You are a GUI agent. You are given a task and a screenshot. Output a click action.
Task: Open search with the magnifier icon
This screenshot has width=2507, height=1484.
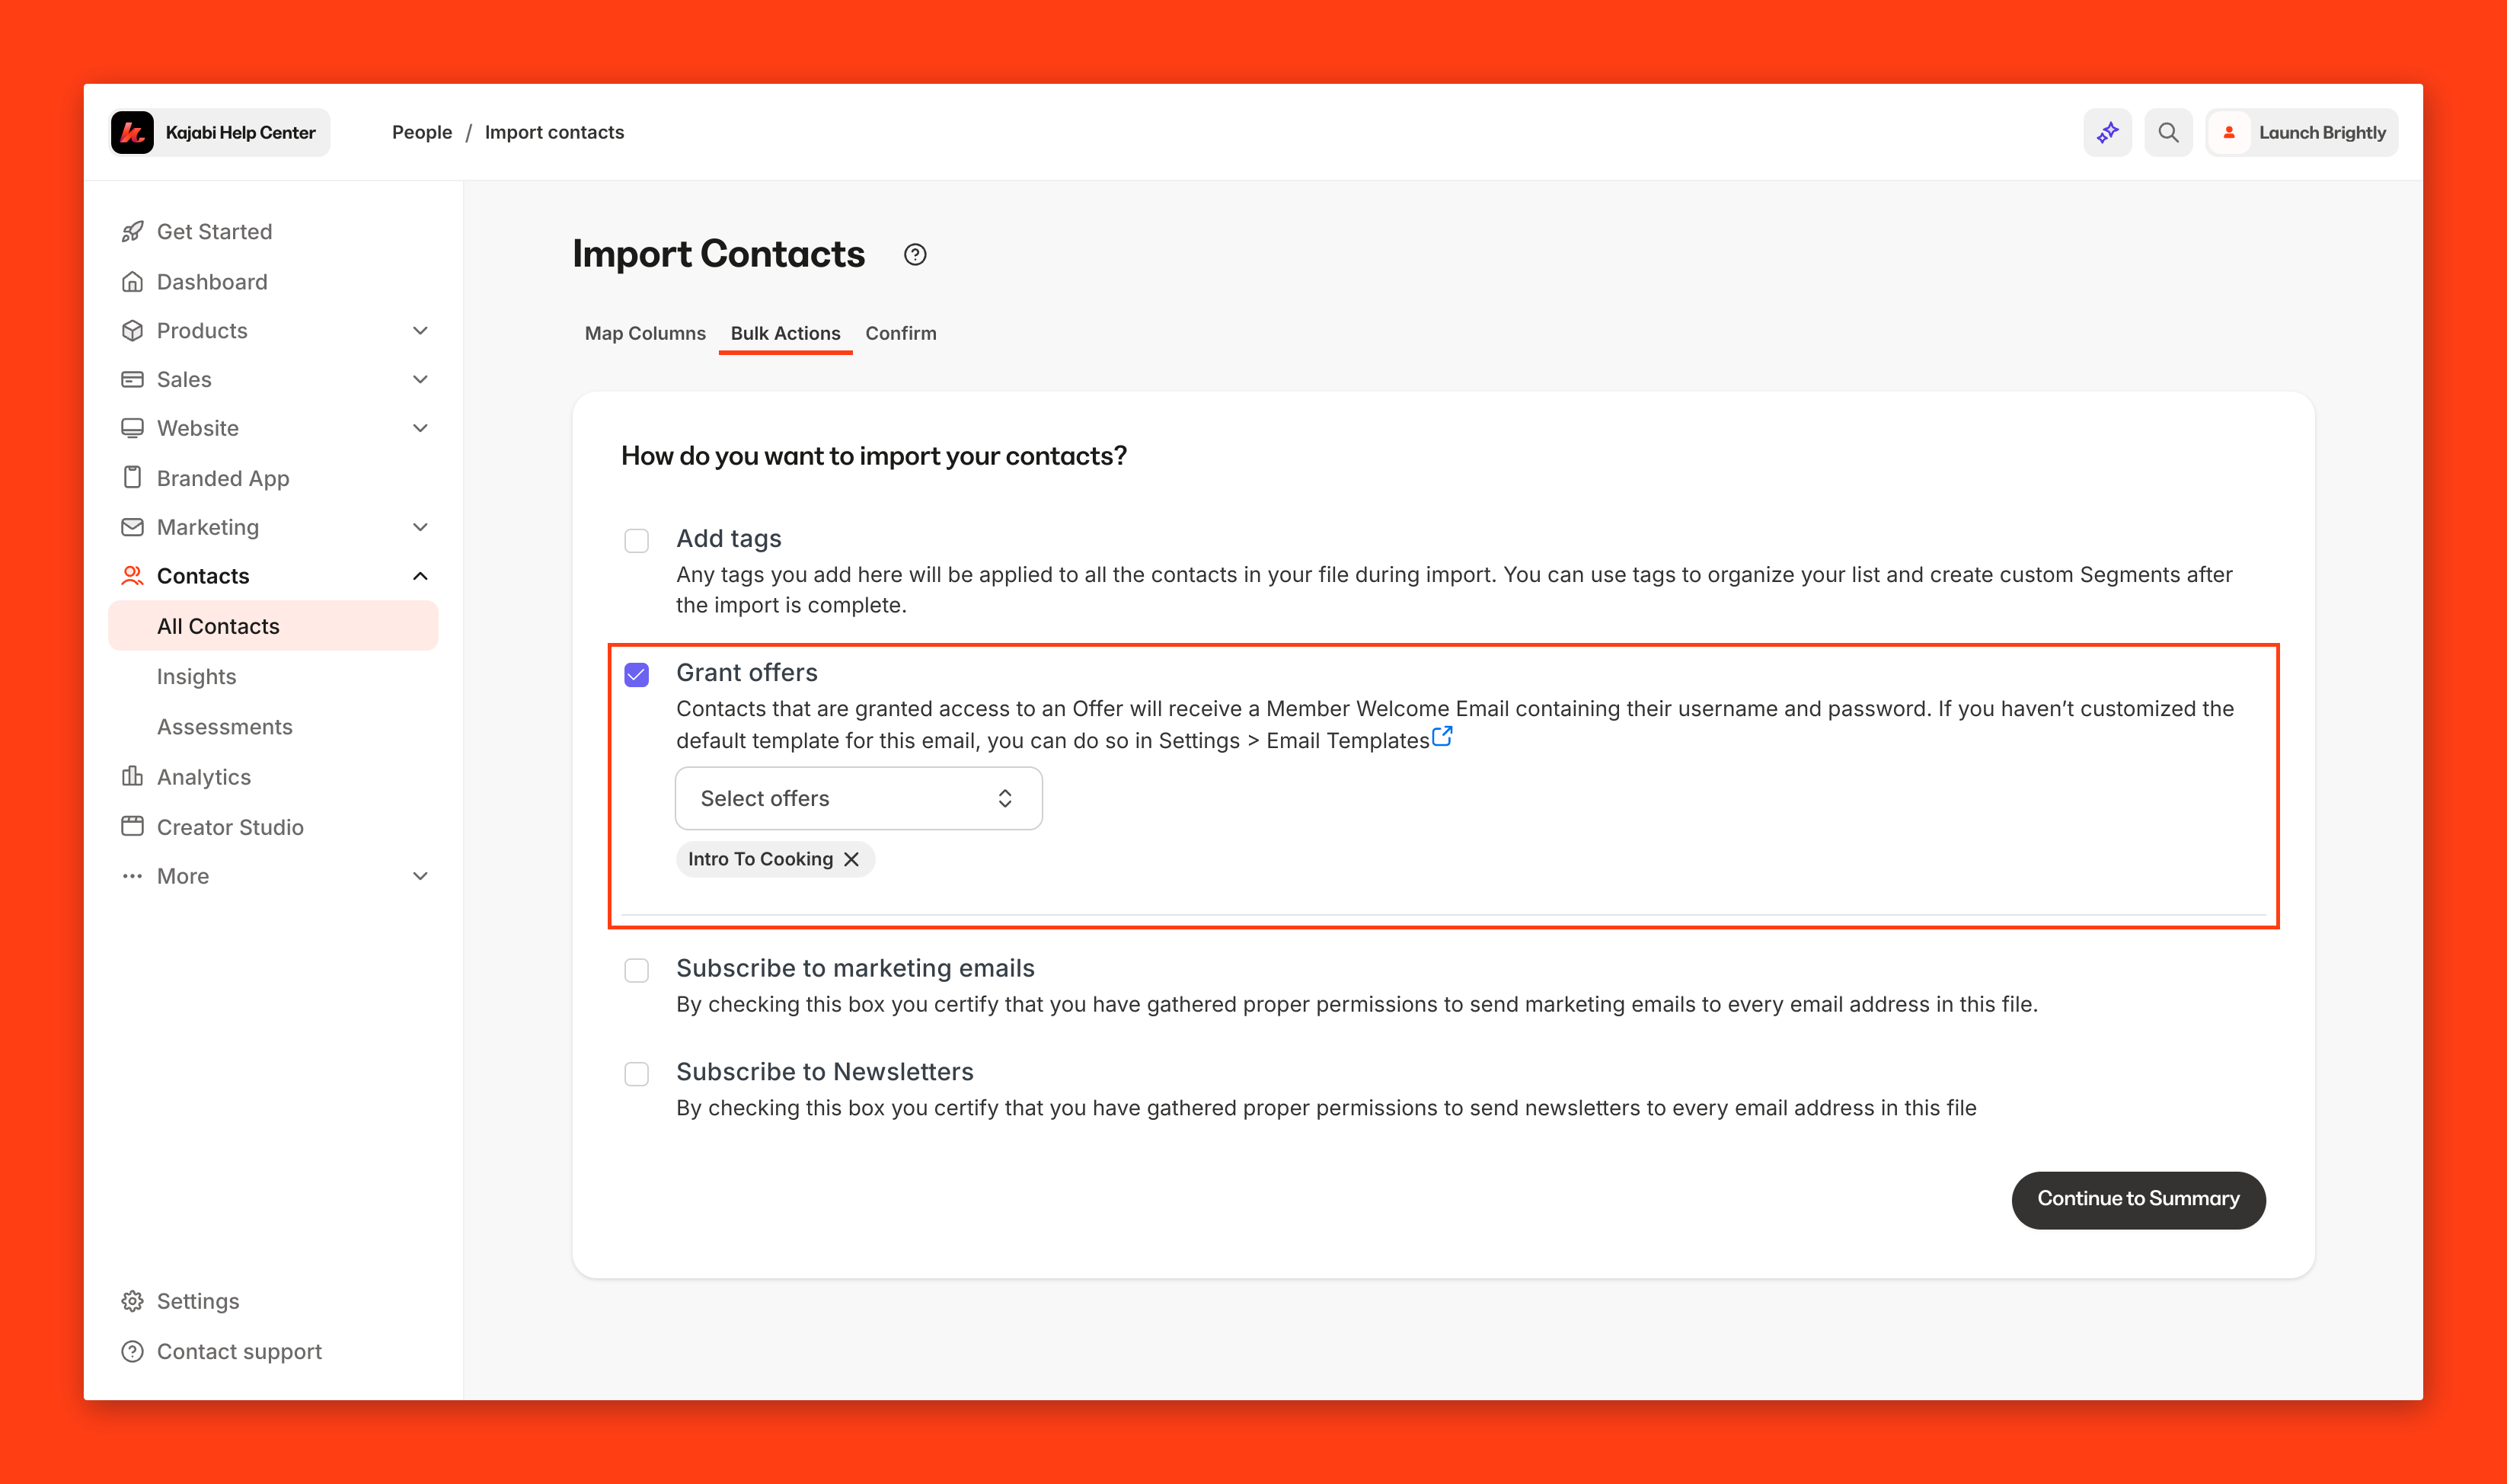(x=2167, y=133)
